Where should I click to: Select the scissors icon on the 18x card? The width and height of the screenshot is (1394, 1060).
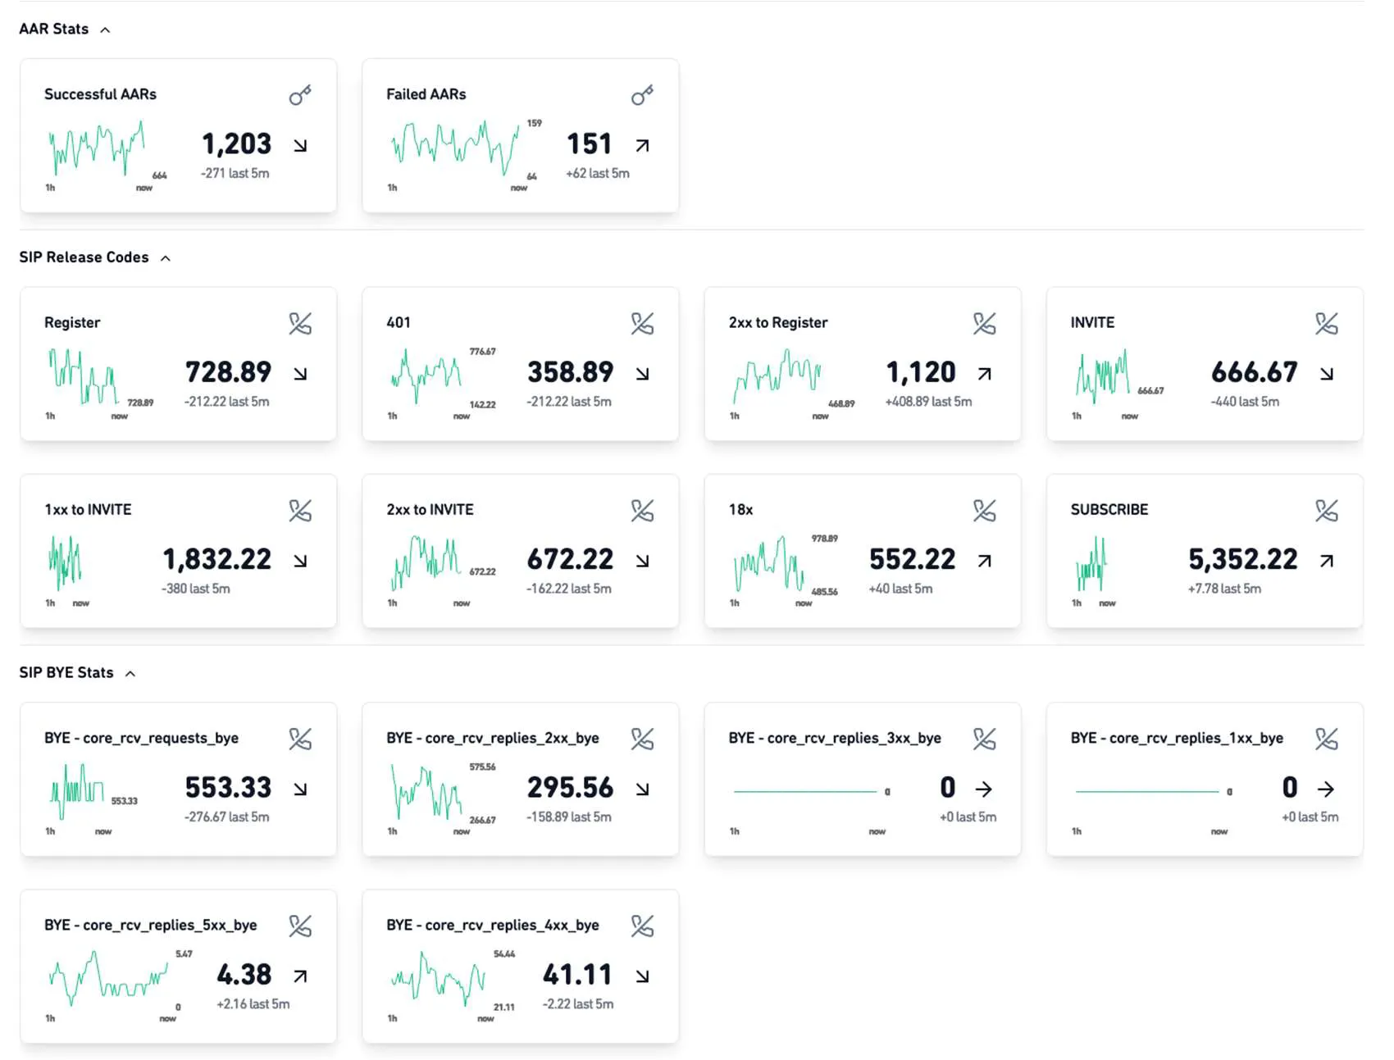pyautogui.click(x=984, y=510)
